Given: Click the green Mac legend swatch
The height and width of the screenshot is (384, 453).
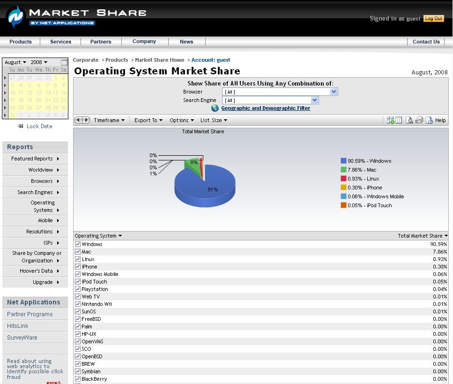Looking at the screenshot, I should [343, 170].
